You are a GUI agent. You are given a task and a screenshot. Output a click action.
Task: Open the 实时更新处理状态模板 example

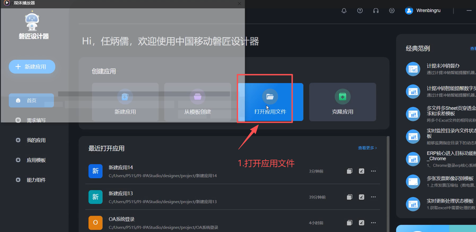pos(450,201)
